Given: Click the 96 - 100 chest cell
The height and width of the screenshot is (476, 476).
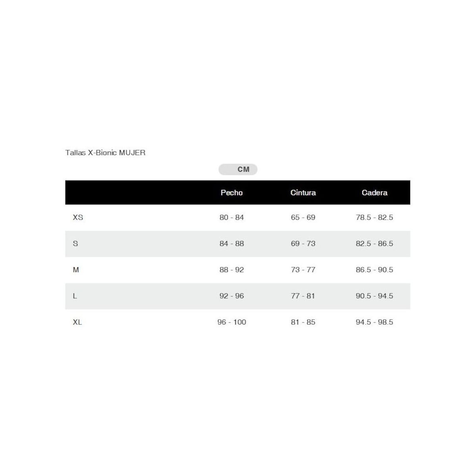Looking at the screenshot, I should [232, 322].
